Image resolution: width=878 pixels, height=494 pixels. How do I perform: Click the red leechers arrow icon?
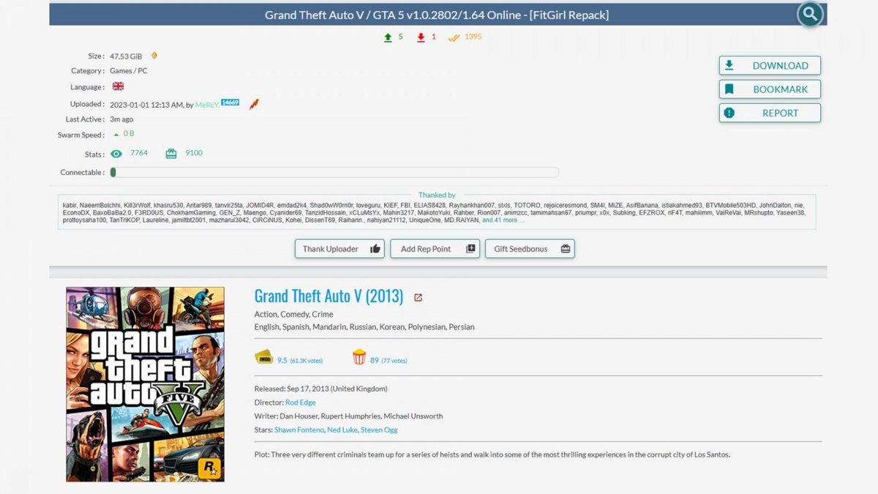pyautogui.click(x=421, y=37)
